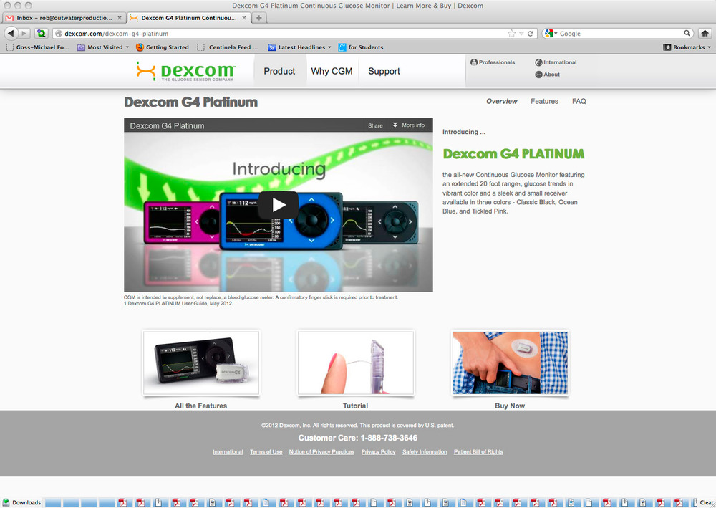Open the Centinela Feed bookmark
This screenshot has width=716, height=508.
(228, 47)
